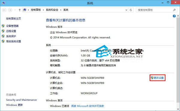This screenshot has height=111, width=180.
Task: Click the system icon in the title bar
Action: 3,3
